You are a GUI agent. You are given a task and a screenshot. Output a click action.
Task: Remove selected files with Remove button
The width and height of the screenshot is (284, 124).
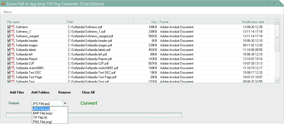click(64, 92)
